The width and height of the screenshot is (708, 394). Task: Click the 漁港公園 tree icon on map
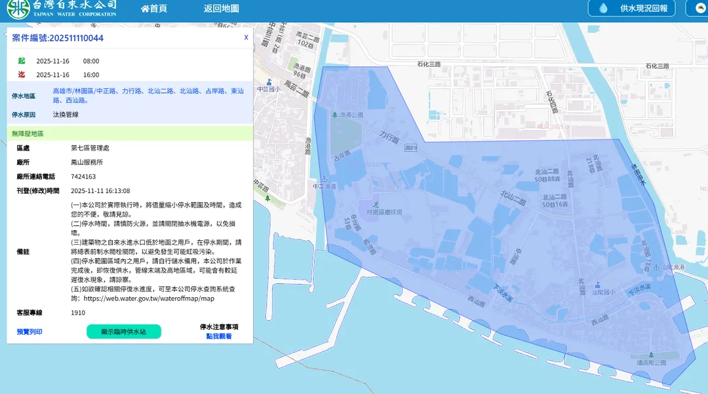tap(334, 115)
